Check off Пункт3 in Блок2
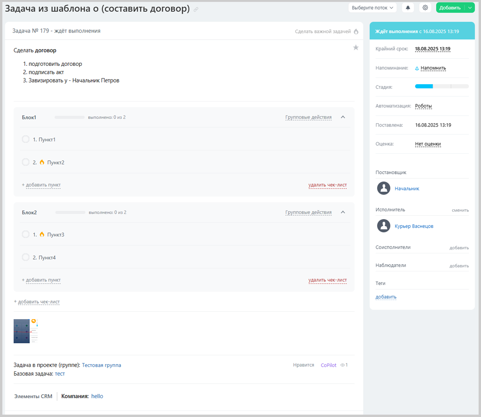 [x=26, y=235]
